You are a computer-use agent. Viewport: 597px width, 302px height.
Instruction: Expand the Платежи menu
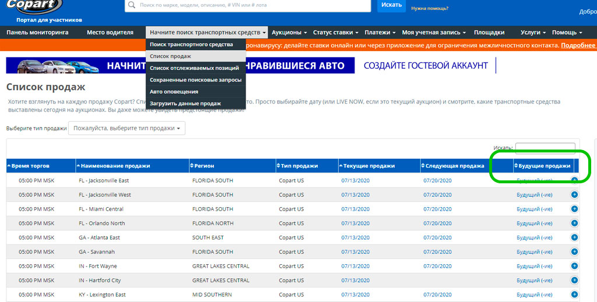coord(380,32)
